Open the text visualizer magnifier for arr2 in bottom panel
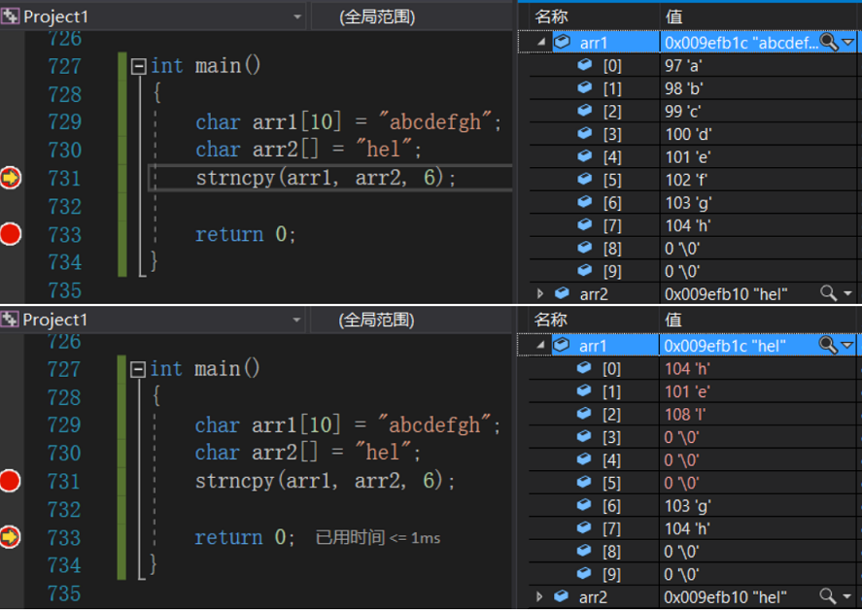Screen dimensions: 862x610 tap(828, 596)
